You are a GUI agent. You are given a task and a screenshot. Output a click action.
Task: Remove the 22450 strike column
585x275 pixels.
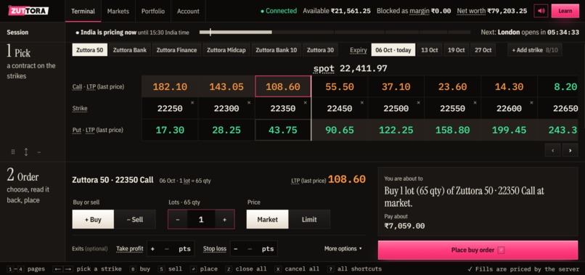(362, 102)
